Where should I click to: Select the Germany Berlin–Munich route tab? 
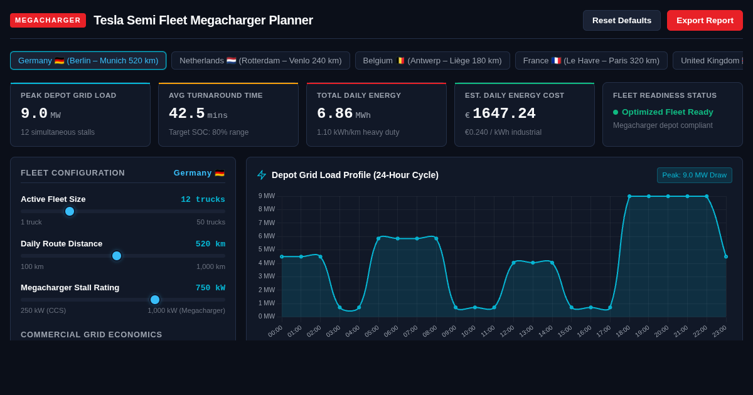[x=88, y=61]
